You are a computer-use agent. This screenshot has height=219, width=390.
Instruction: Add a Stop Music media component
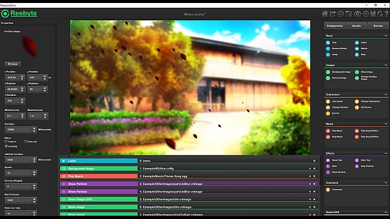point(334,137)
